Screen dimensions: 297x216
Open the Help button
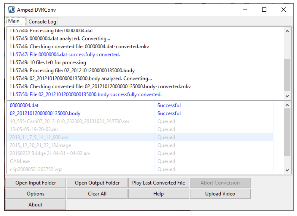click(159, 194)
